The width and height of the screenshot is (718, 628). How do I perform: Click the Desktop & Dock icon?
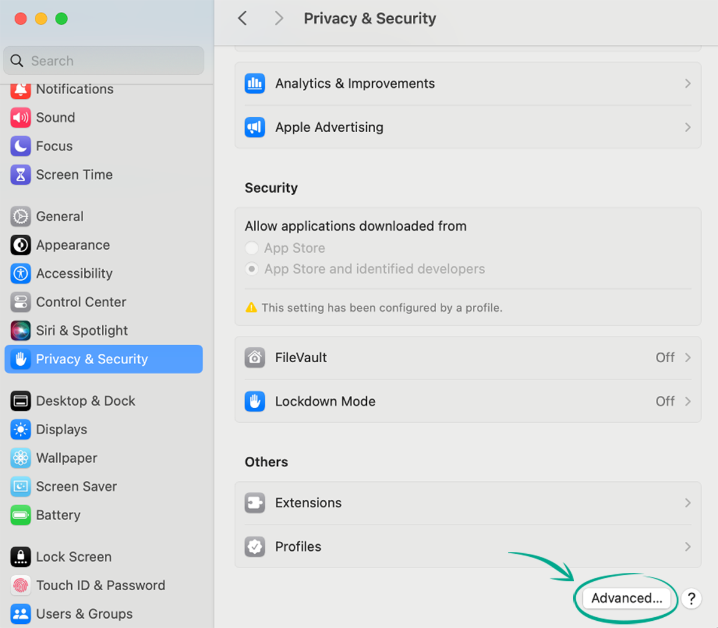(x=20, y=401)
